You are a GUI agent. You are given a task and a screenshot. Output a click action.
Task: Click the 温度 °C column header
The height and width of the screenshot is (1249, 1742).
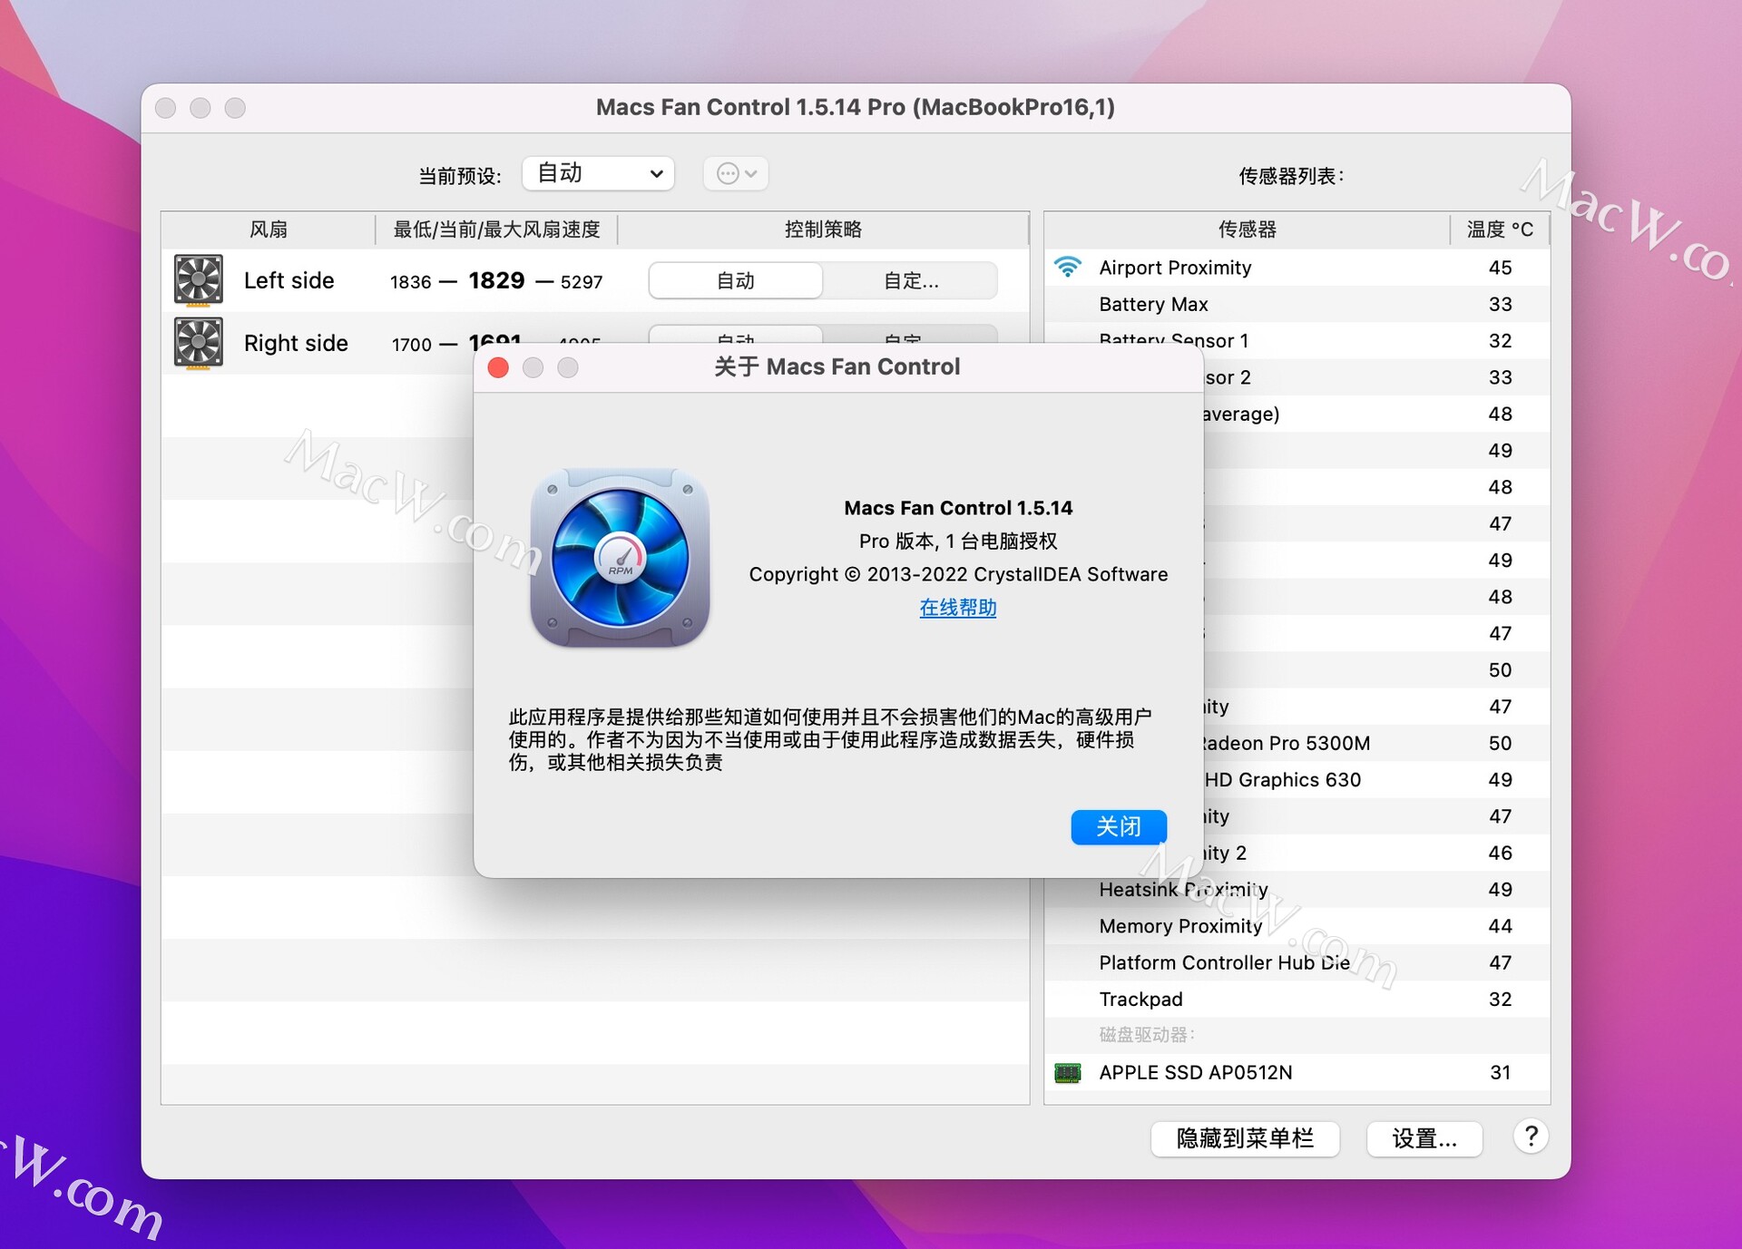[x=1500, y=229]
